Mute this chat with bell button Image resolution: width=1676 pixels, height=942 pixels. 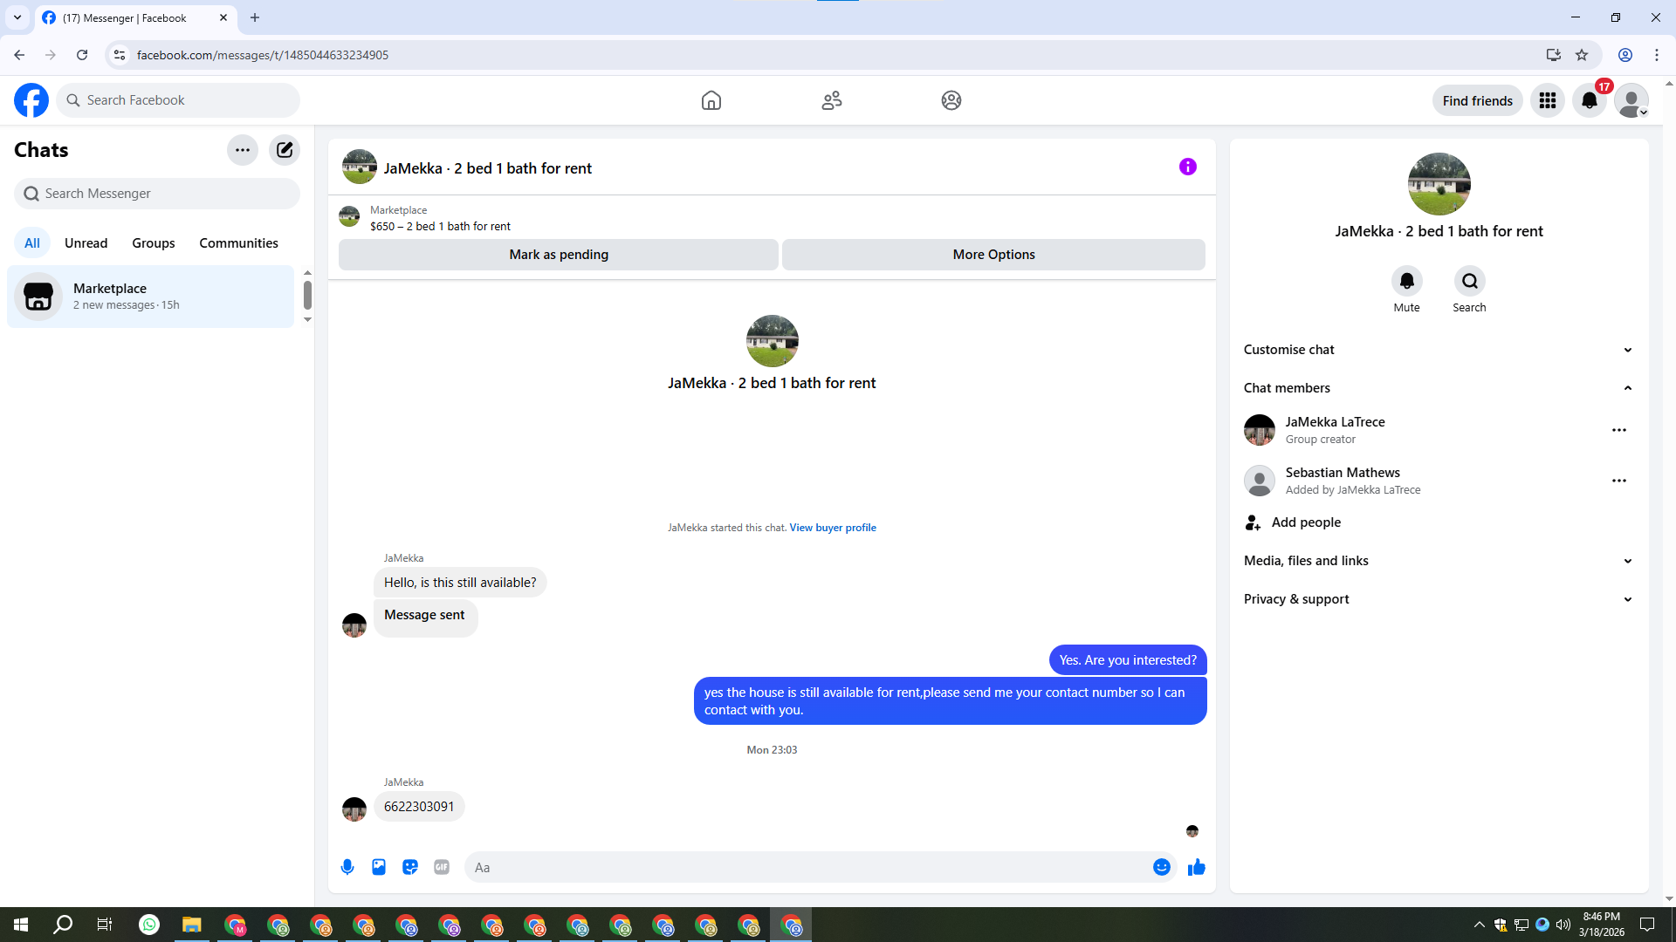(x=1406, y=282)
